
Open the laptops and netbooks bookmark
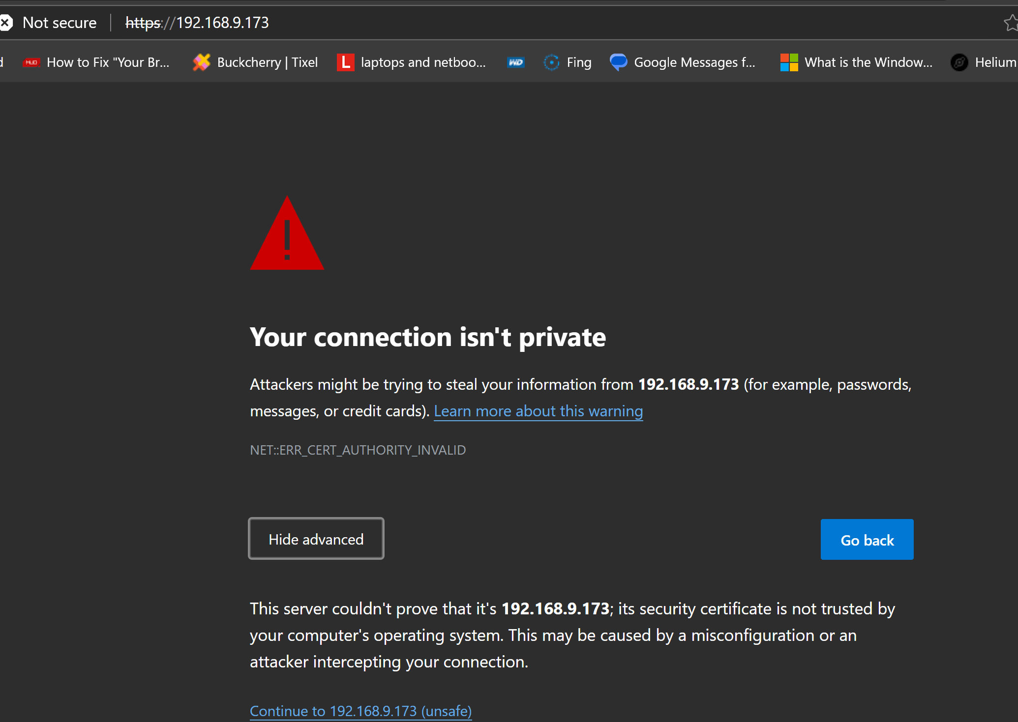(411, 62)
